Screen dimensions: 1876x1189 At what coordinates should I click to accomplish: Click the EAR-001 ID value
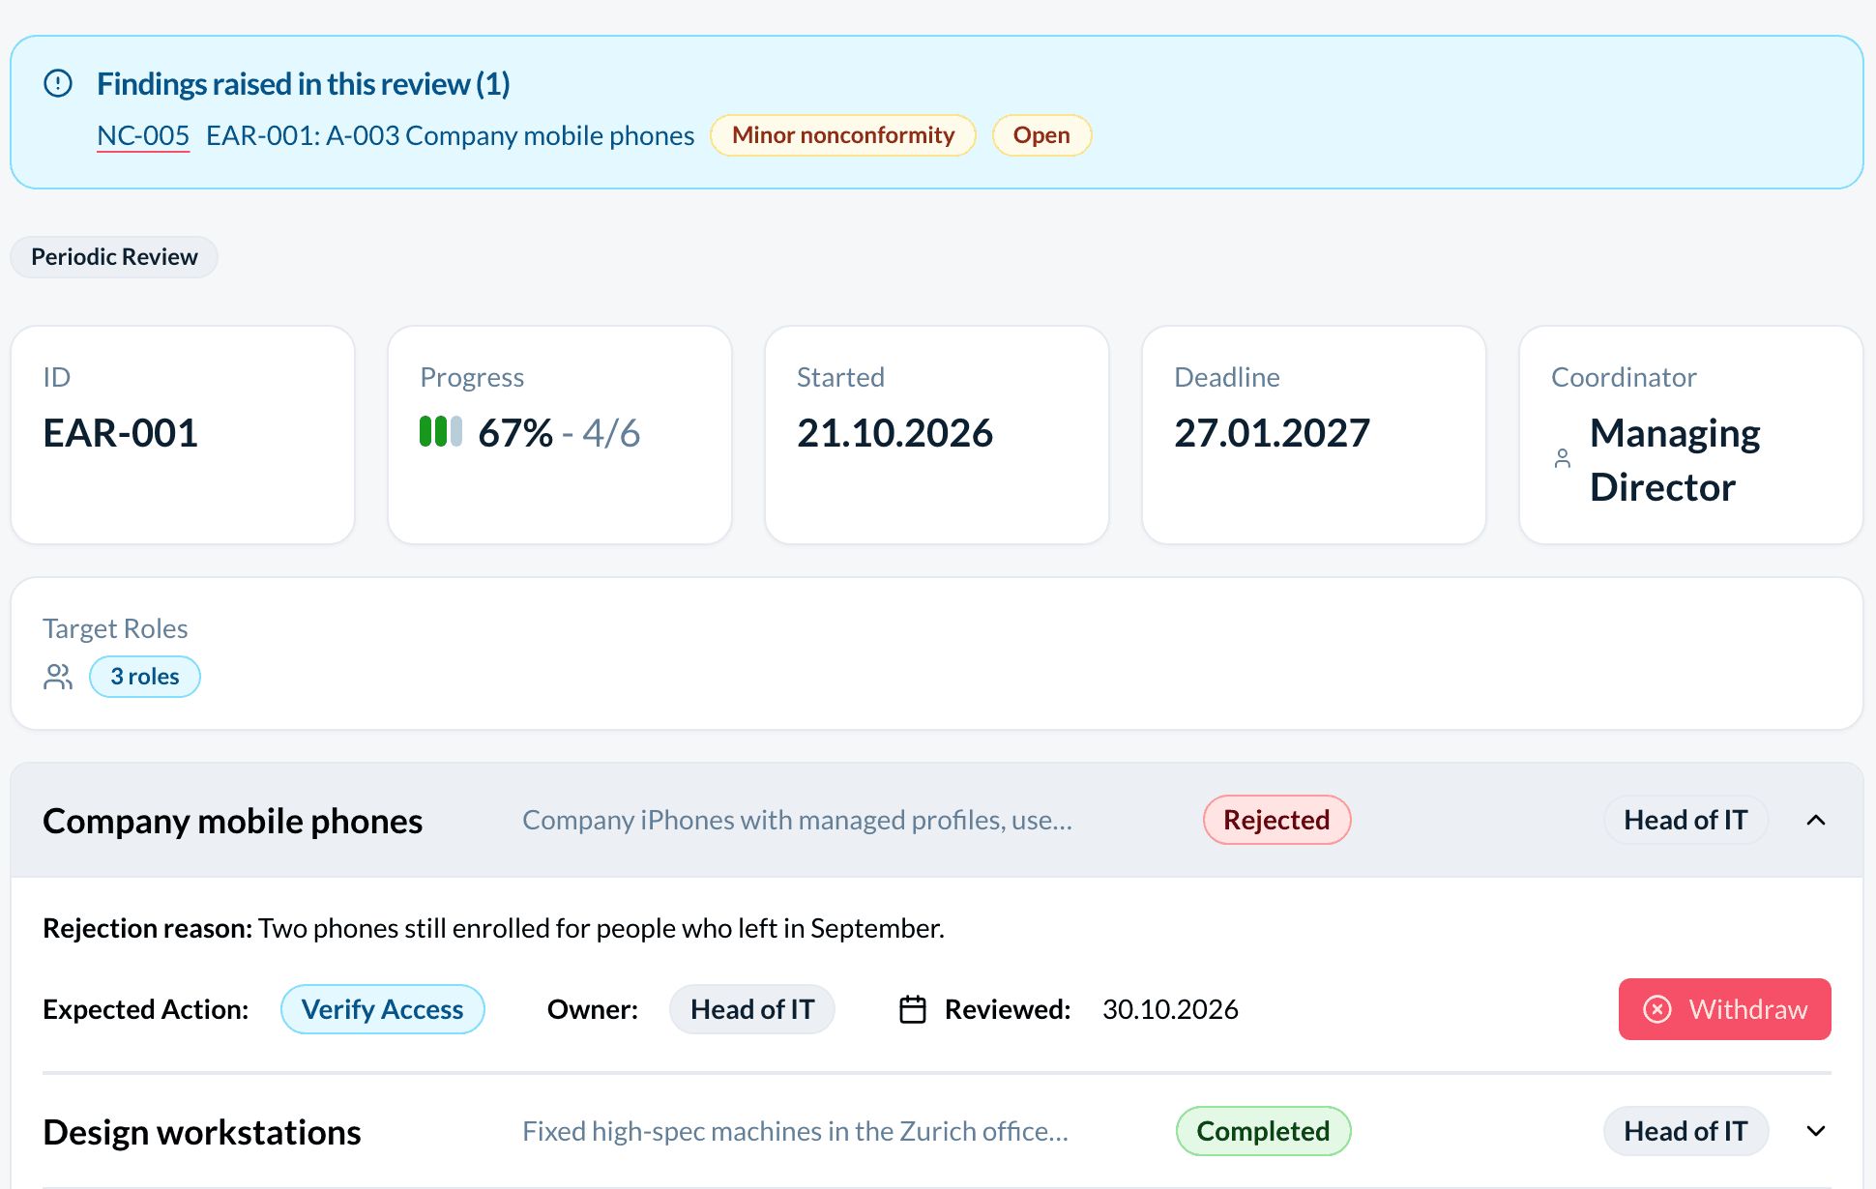[121, 433]
